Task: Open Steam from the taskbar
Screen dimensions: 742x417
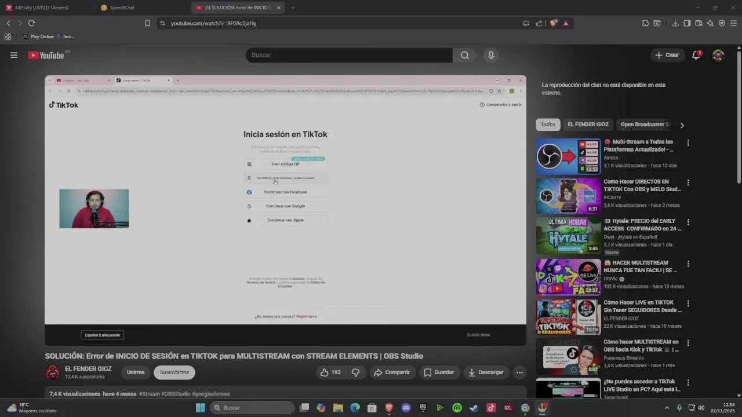Action: tap(474, 408)
